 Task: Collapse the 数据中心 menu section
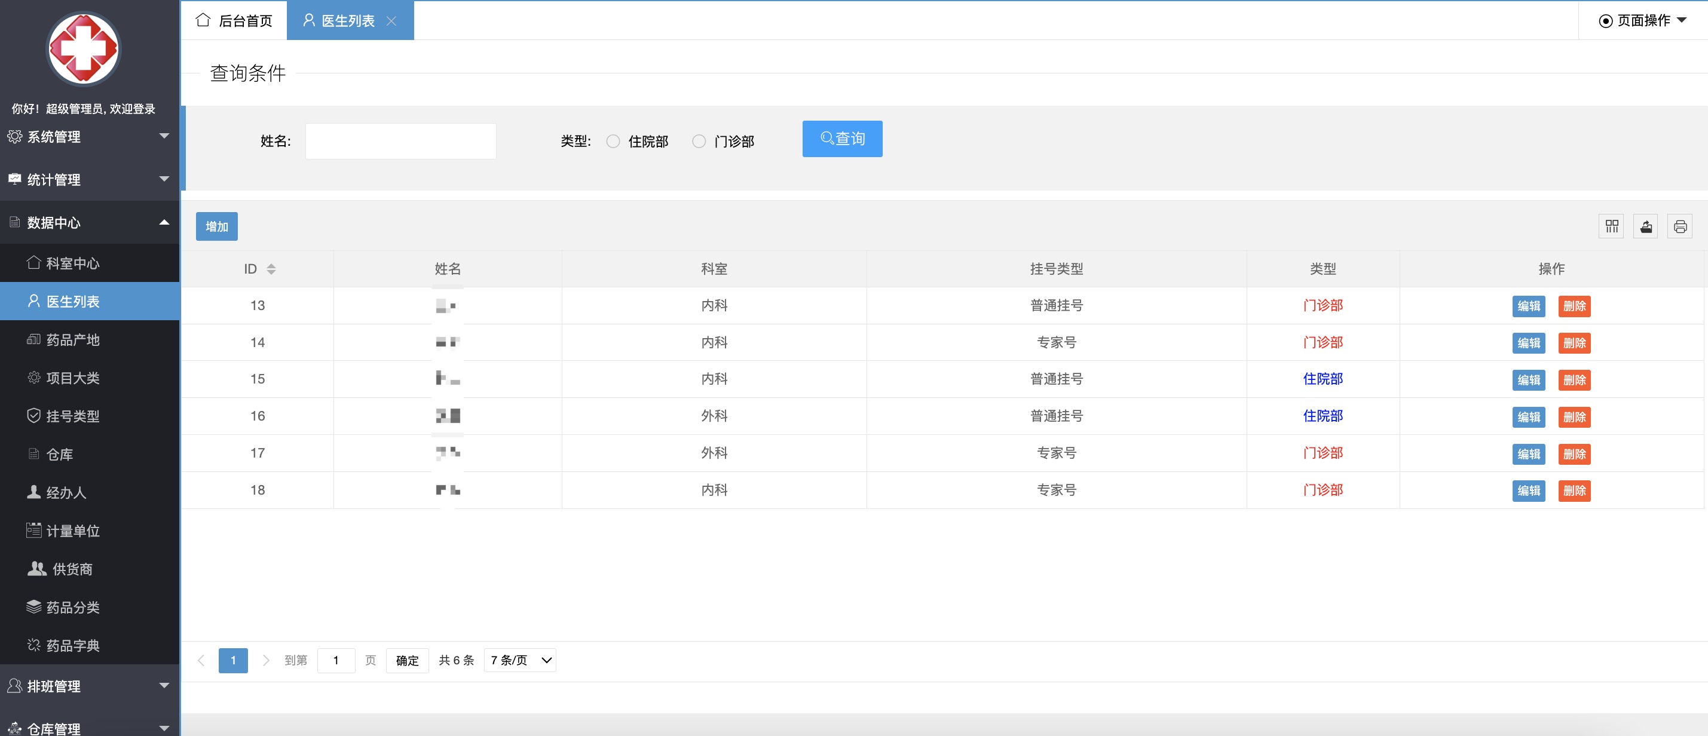pos(90,223)
